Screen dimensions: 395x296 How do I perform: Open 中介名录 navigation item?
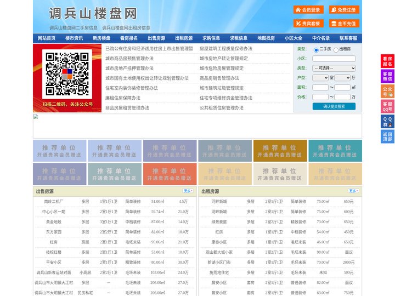point(321,38)
